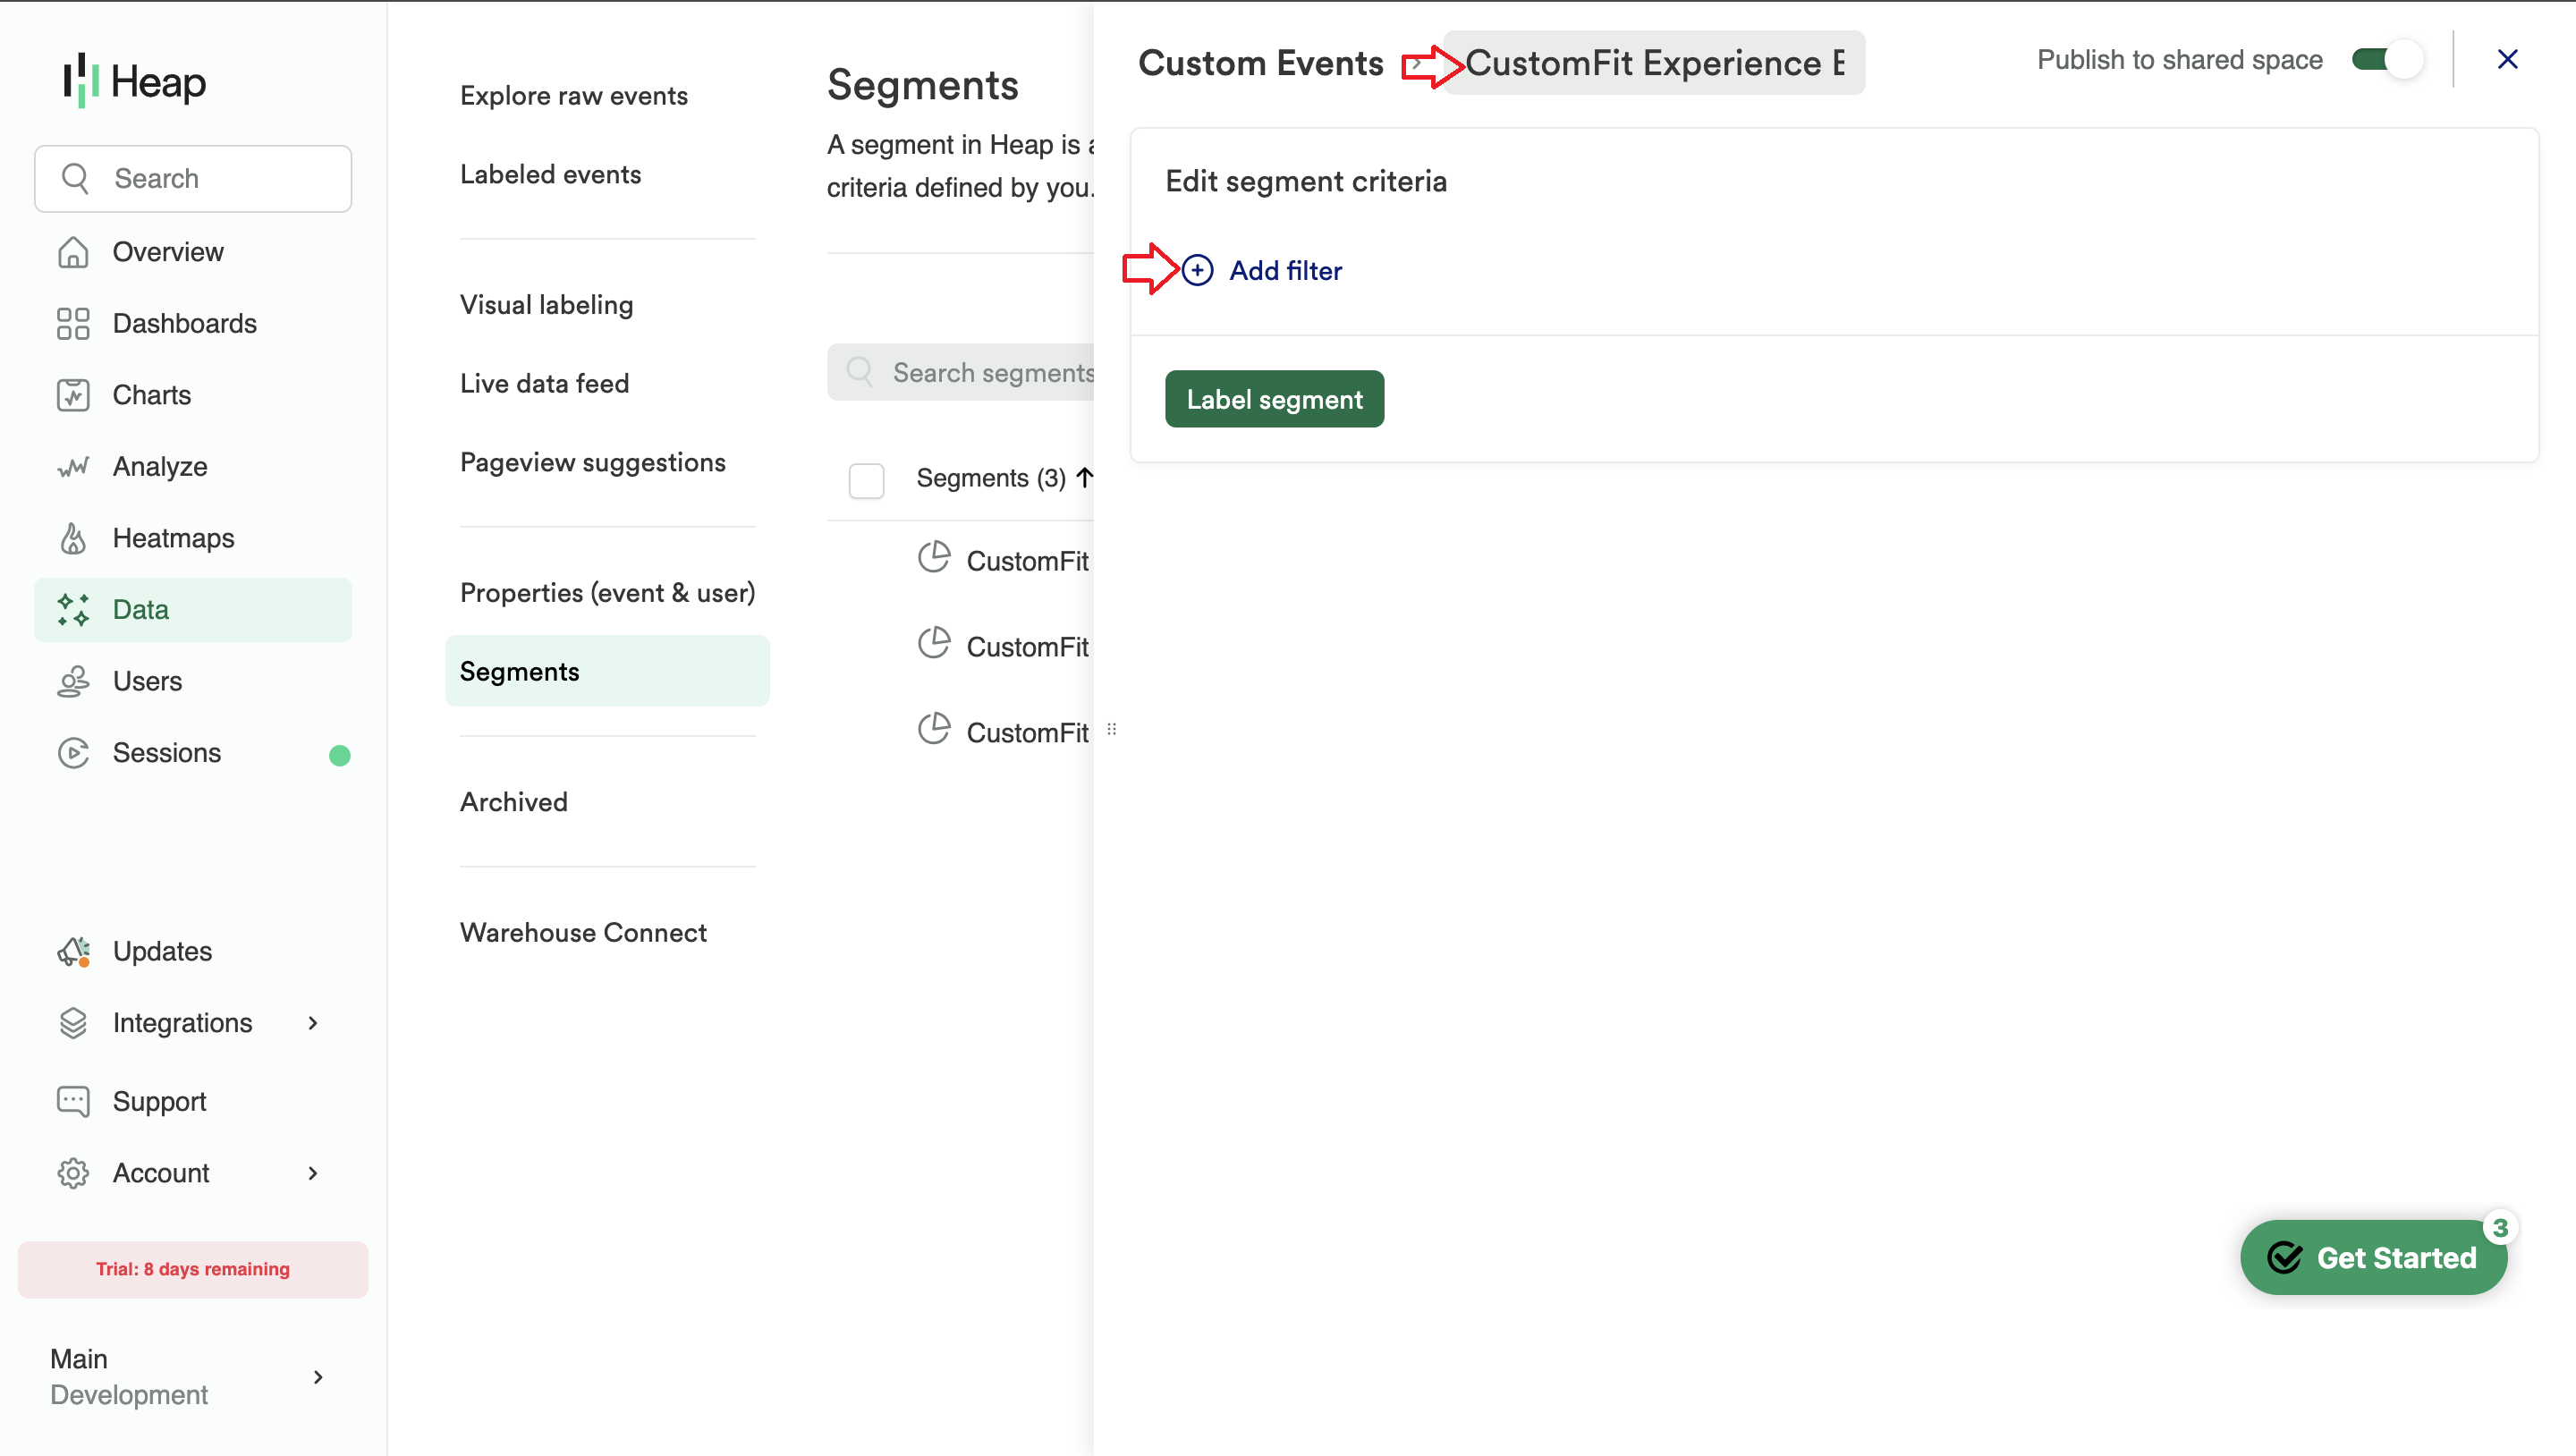Select Properties (event & user) menu item
This screenshot has height=1456, width=2576.
607,592
